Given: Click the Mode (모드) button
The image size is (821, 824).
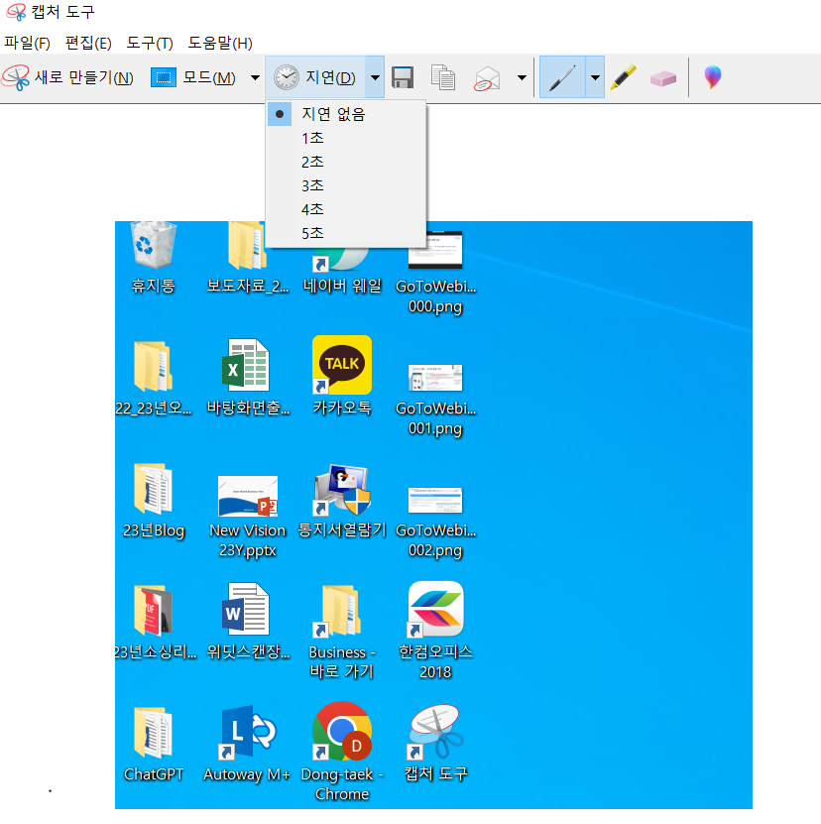Looking at the screenshot, I should [193, 77].
